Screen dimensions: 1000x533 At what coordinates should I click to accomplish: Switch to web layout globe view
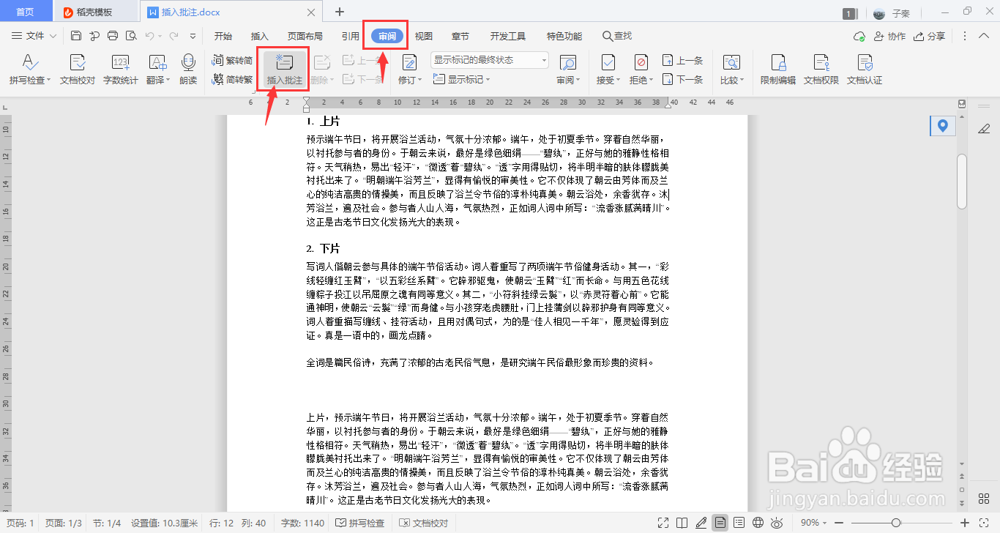758,523
